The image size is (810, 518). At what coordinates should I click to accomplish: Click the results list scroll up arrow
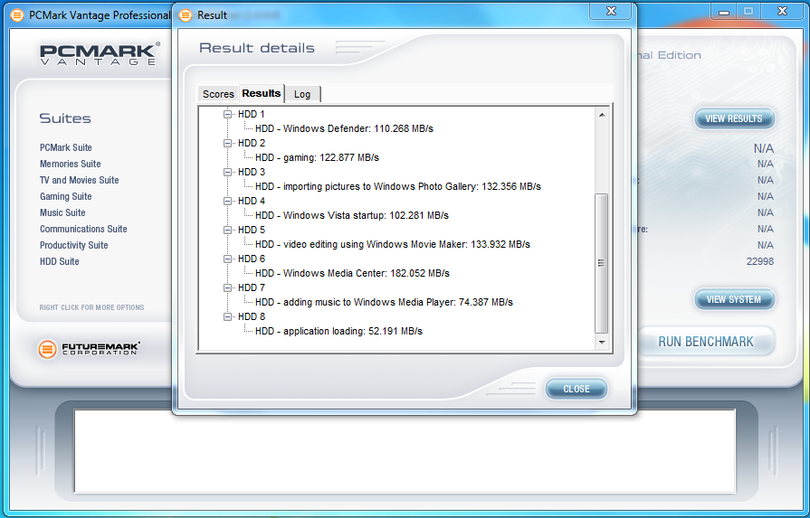602,115
